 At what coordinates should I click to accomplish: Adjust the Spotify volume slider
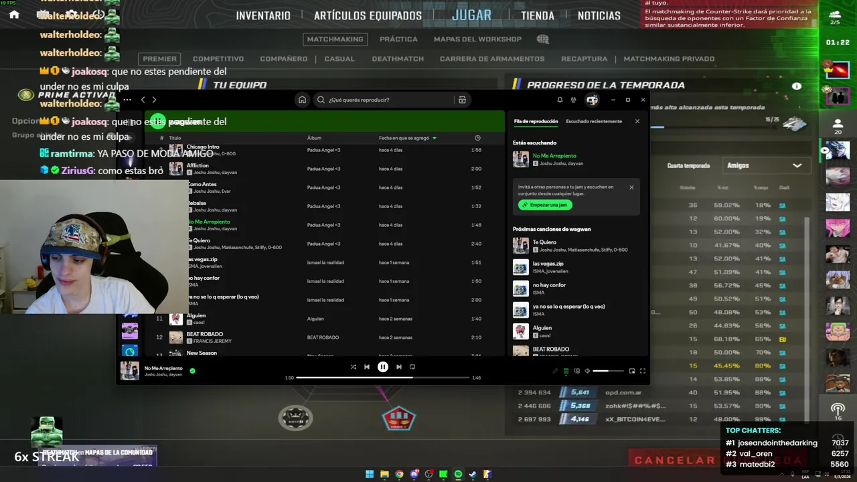click(x=609, y=371)
